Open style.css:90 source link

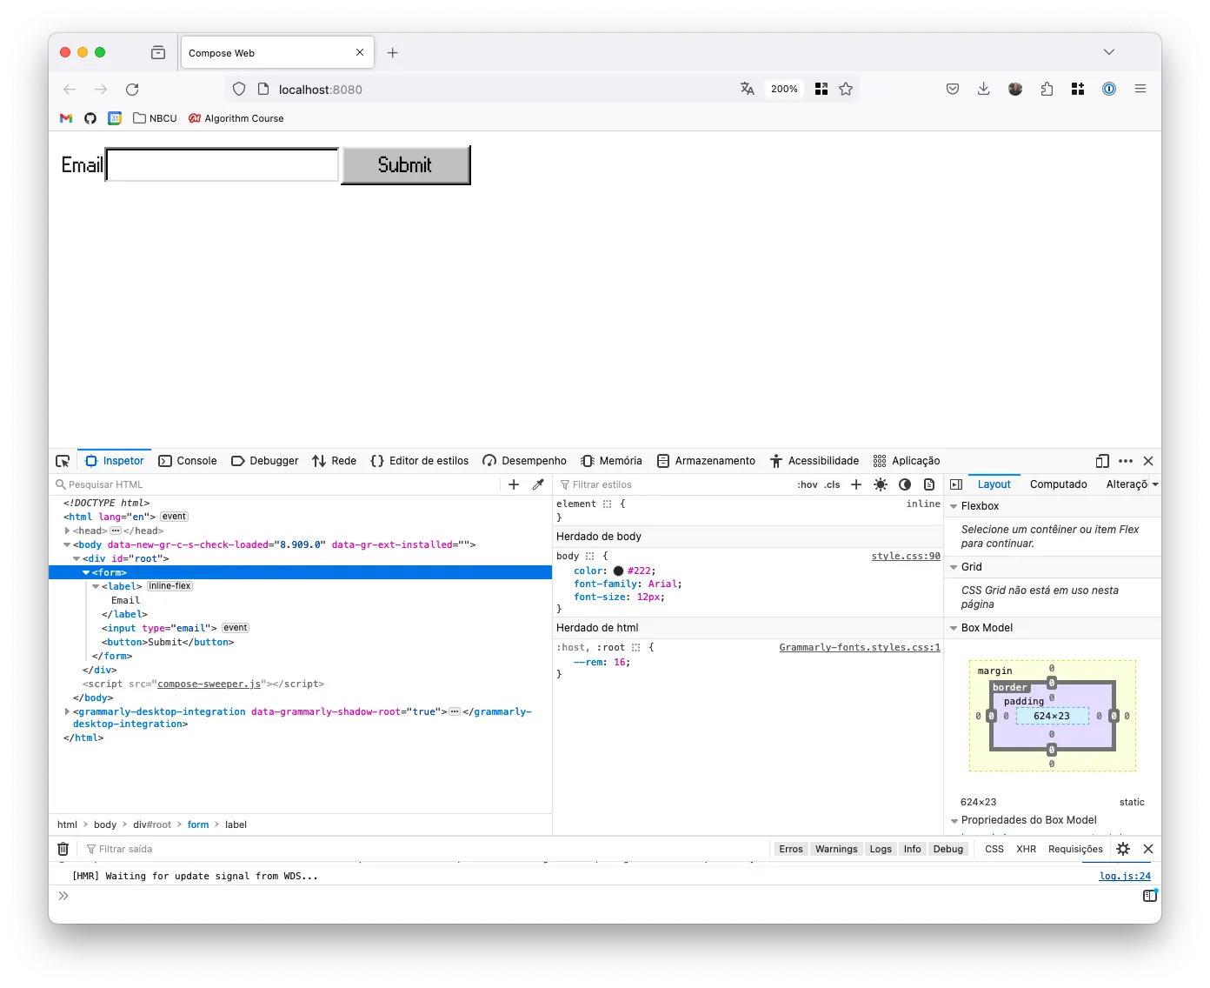(906, 556)
